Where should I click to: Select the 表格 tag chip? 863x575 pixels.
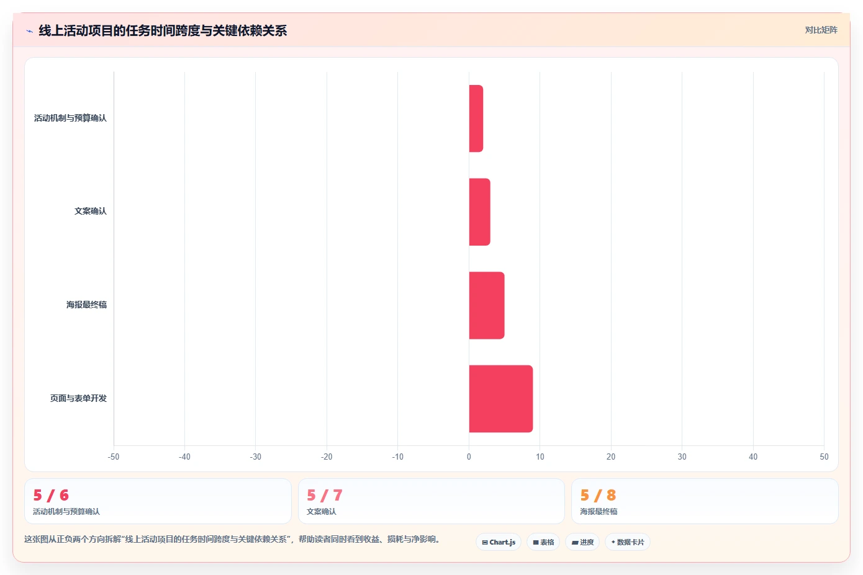(543, 542)
